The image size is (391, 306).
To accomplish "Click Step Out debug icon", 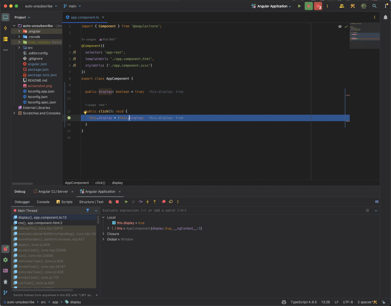I will pyautogui.click(x=155, y=202).
